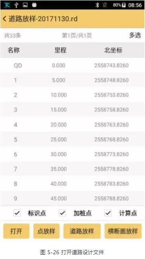Screen dimensions: 145x259
Task: Tap the USB icon in status bar
Action: [16, 5]
